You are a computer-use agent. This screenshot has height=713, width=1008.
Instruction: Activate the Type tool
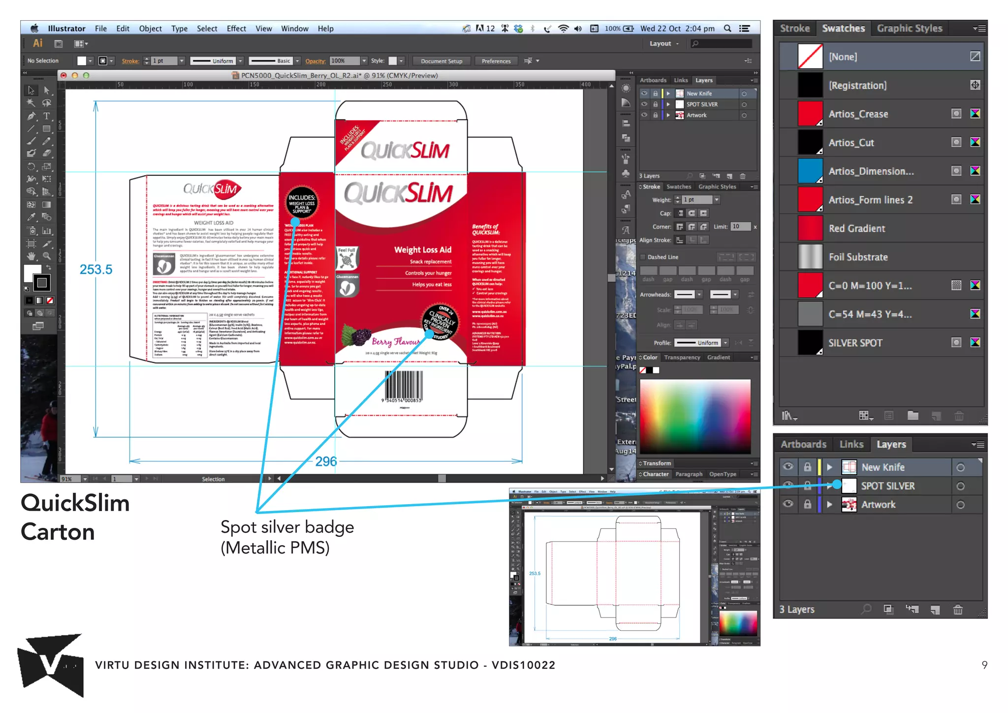pos(47,116)
